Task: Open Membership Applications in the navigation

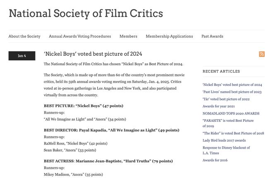Action: pos(169,36)
